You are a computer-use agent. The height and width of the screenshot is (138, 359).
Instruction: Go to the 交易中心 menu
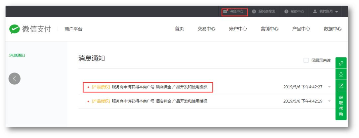point(206,29)
